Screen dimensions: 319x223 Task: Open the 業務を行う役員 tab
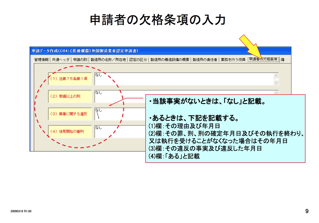coord(233,60)
